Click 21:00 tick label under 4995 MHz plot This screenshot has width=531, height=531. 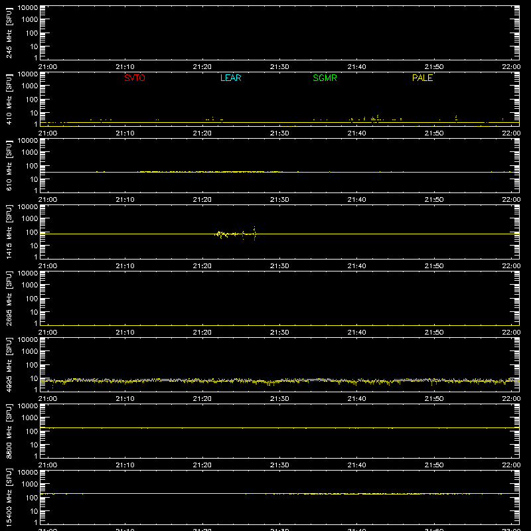pos(48,399)
